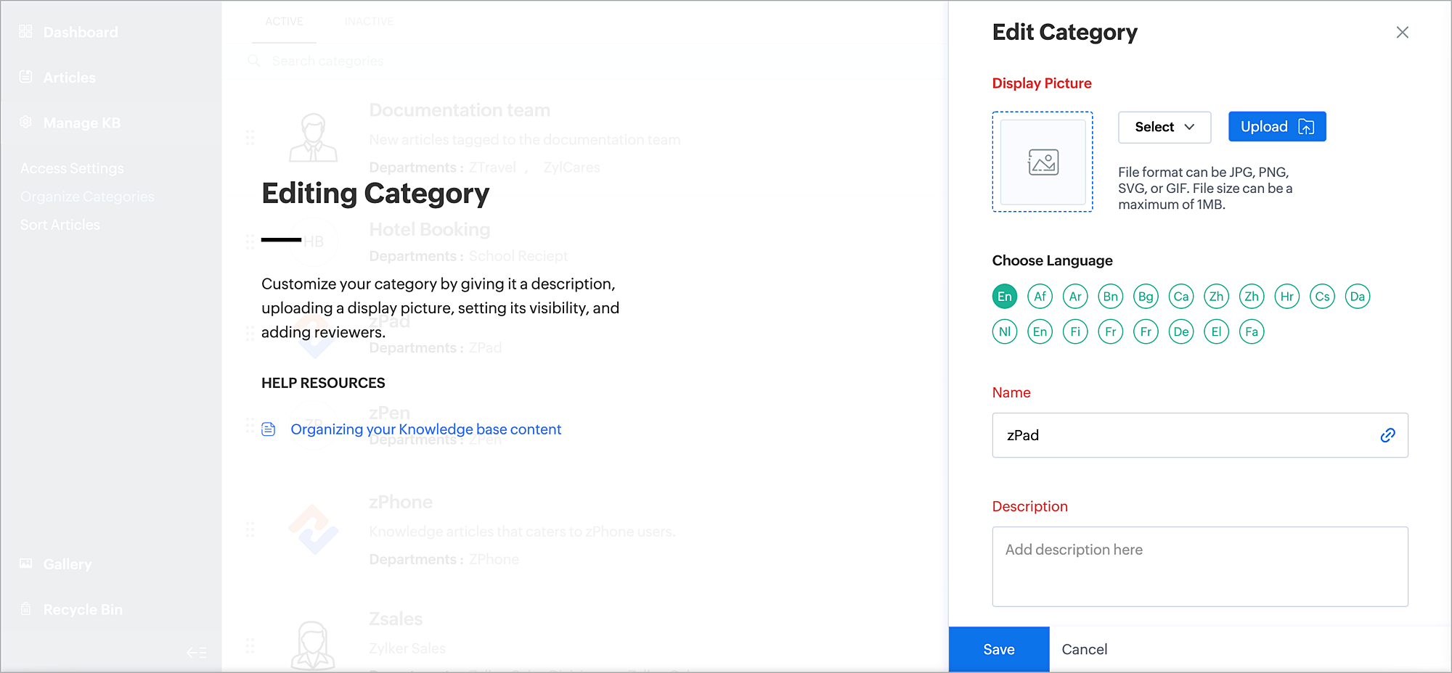The image size is (1452, 673).
Task: Click the permalink icon in Name field
Action: [1387, 435]
